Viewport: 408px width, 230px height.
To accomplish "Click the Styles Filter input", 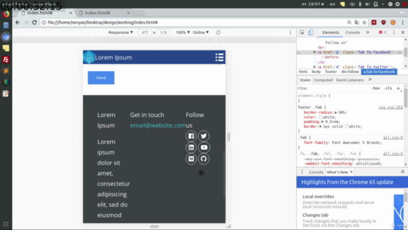I will coord(333,88).
